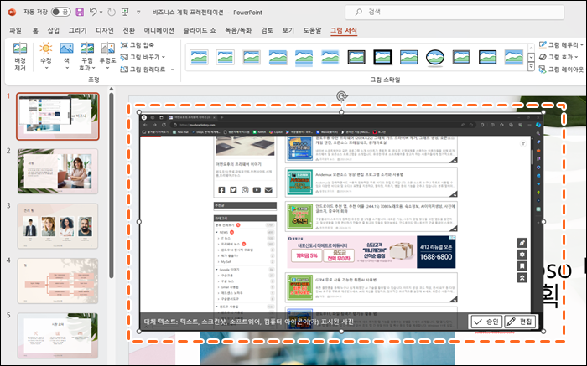The height and width of the screenshot is (366, 587).
Task: Start presentation from beginning icon
Action: [x=125, y=12]
